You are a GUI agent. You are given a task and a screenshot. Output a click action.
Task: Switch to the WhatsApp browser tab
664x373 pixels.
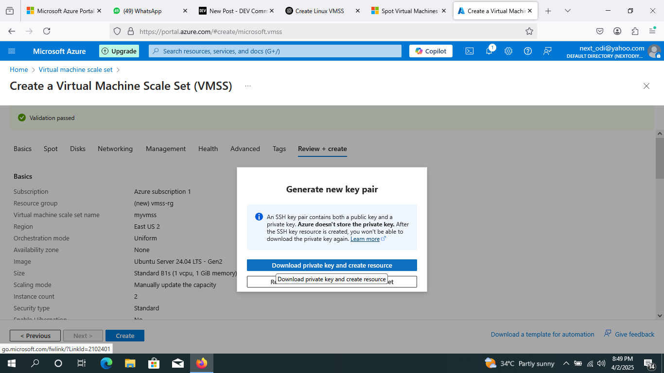coord(150,11)
